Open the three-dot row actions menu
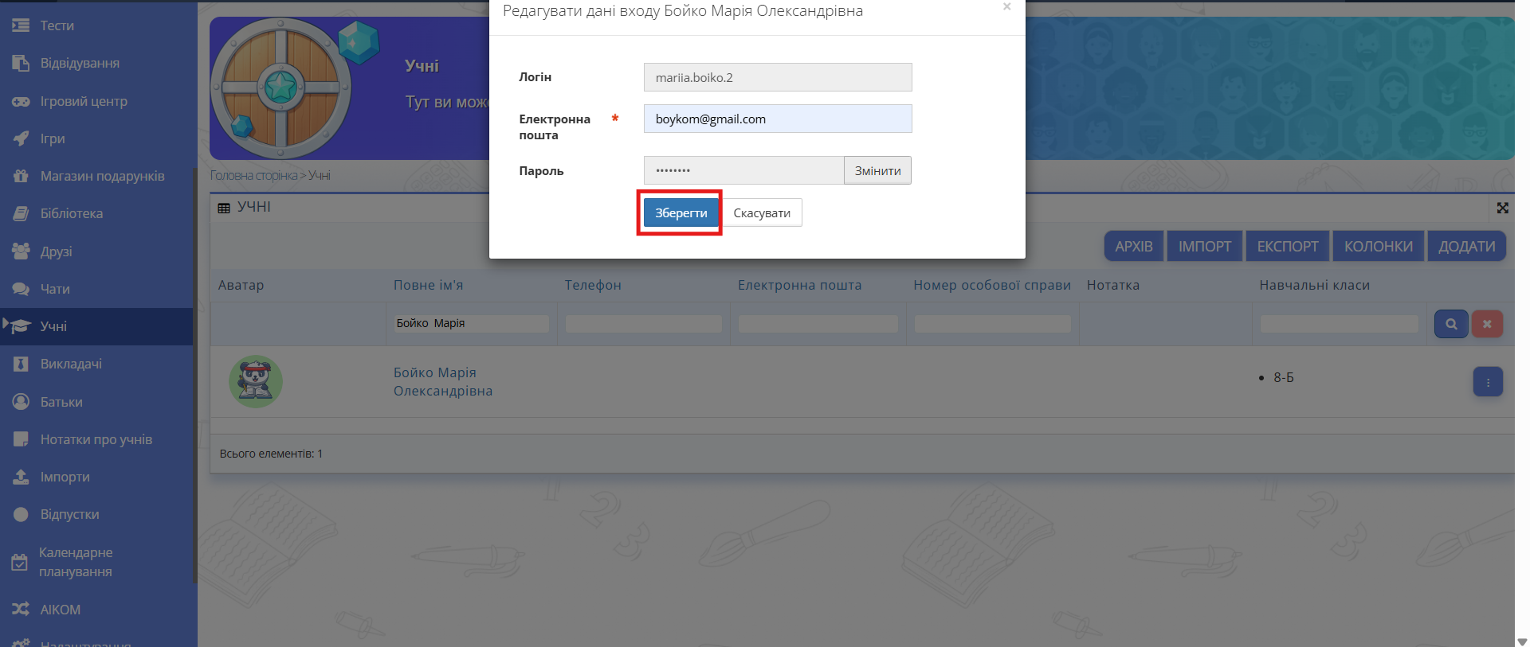Screen dimensions: 1530x647 click(1487, 382)
